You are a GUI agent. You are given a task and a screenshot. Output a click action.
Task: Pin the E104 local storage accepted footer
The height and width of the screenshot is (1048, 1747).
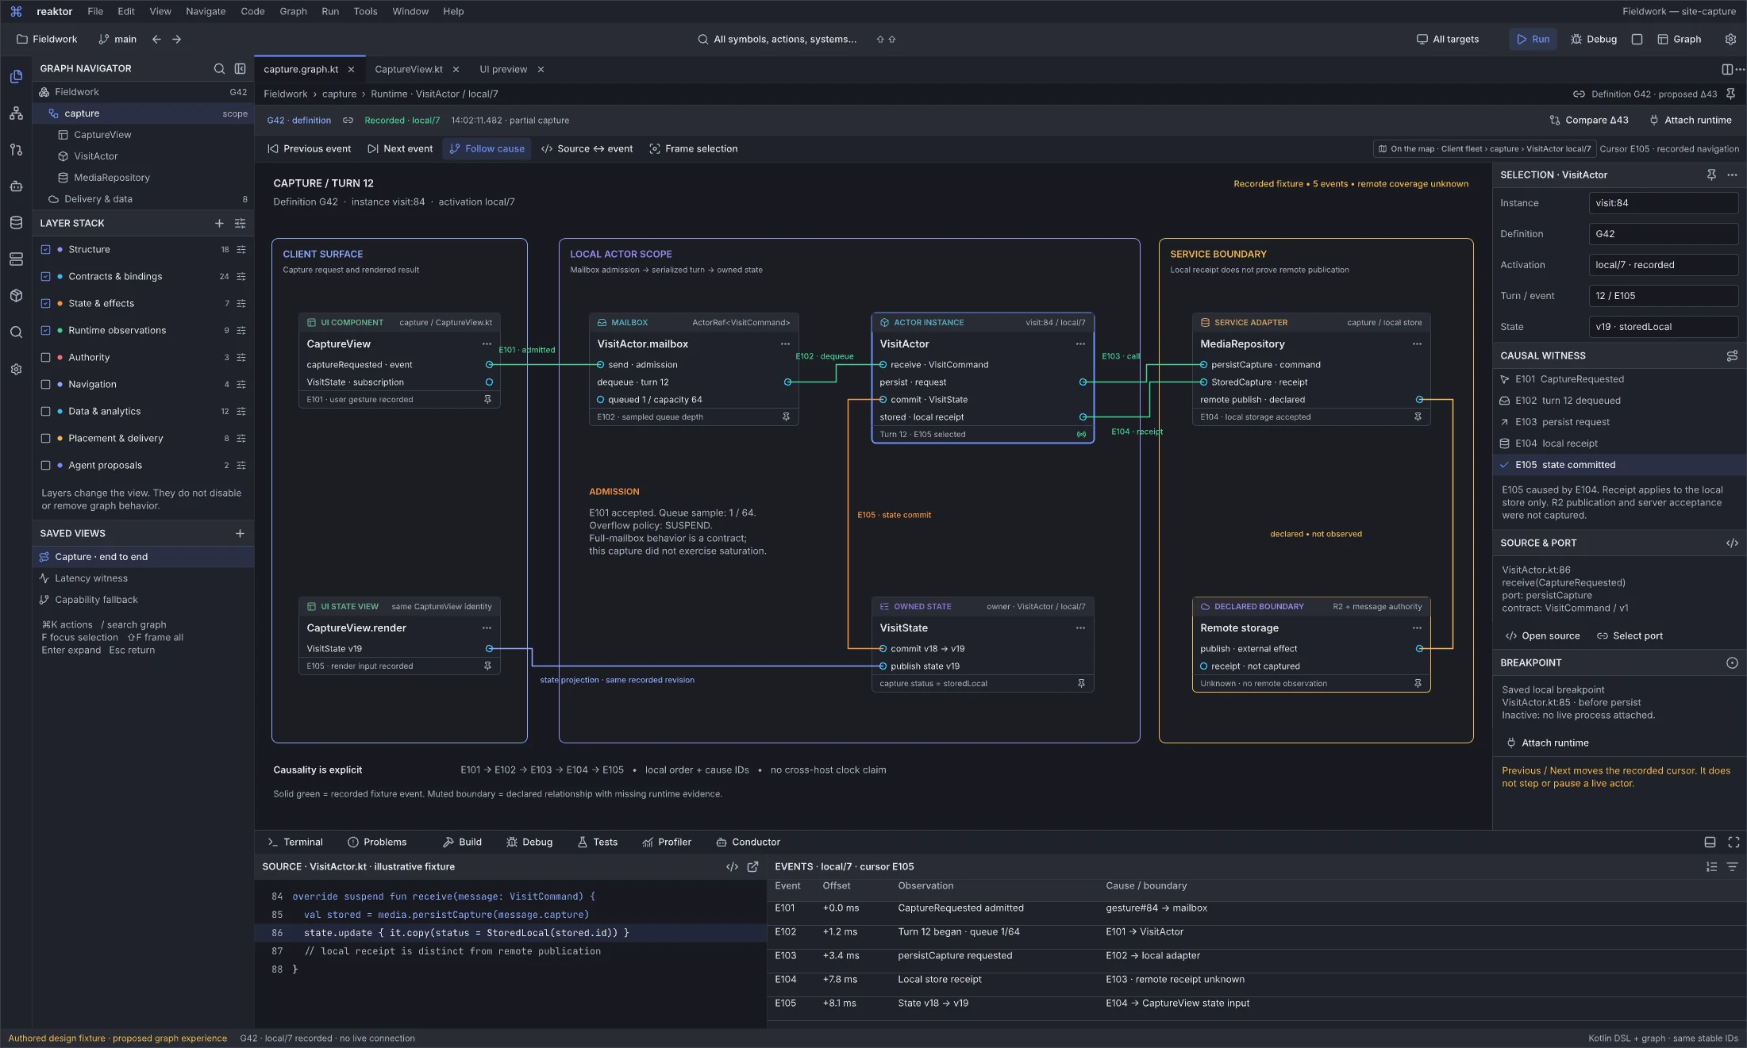1418,417
